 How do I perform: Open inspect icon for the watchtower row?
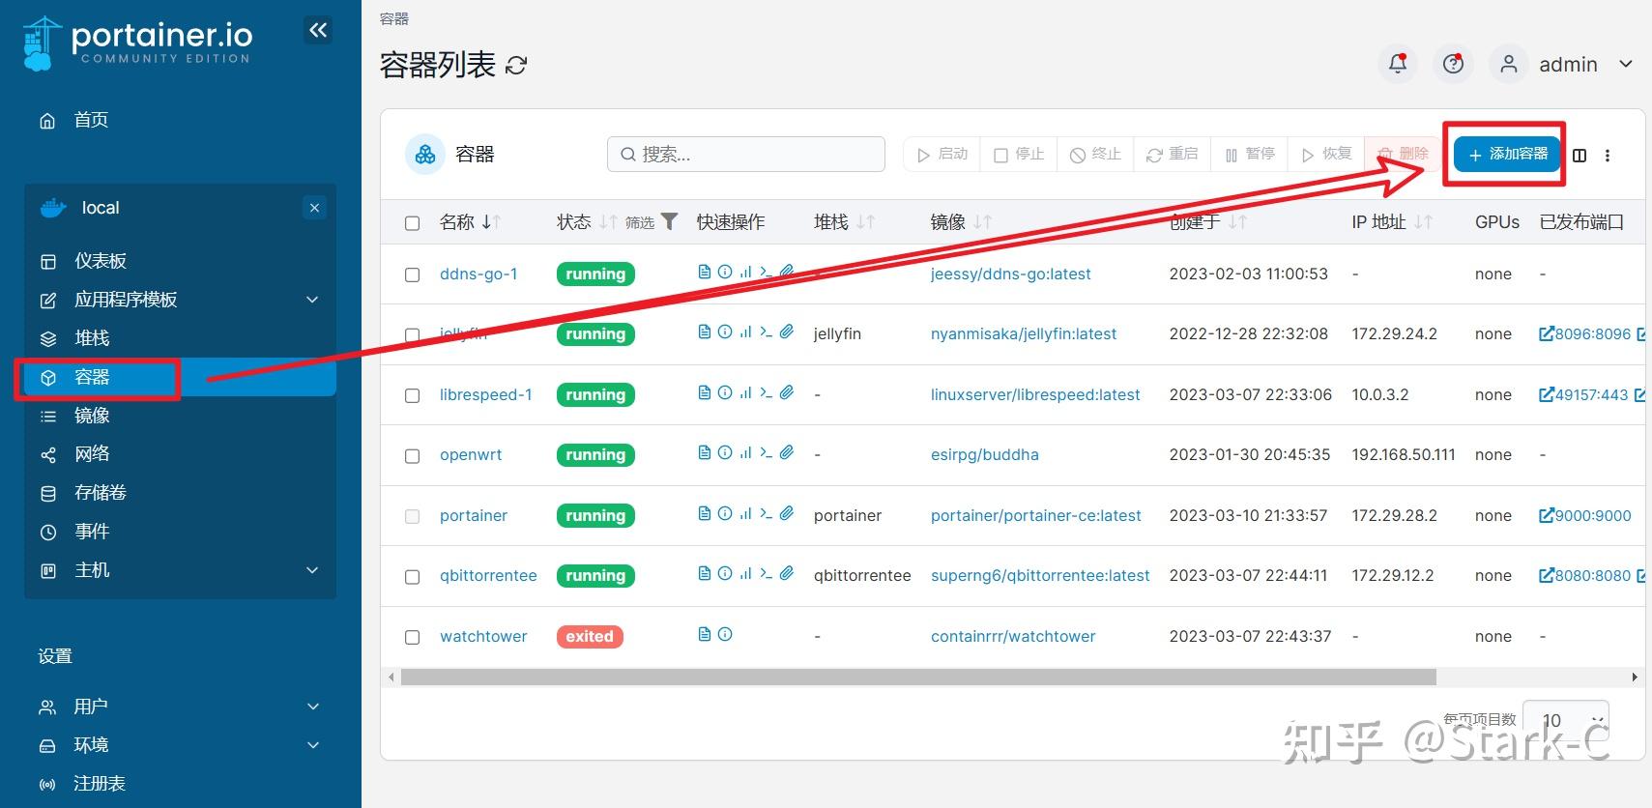pos(725,634)
